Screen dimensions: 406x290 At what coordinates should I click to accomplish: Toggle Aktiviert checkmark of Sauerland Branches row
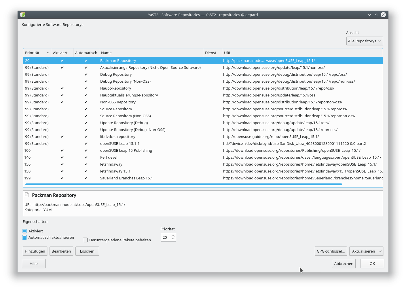coord(62,178)
